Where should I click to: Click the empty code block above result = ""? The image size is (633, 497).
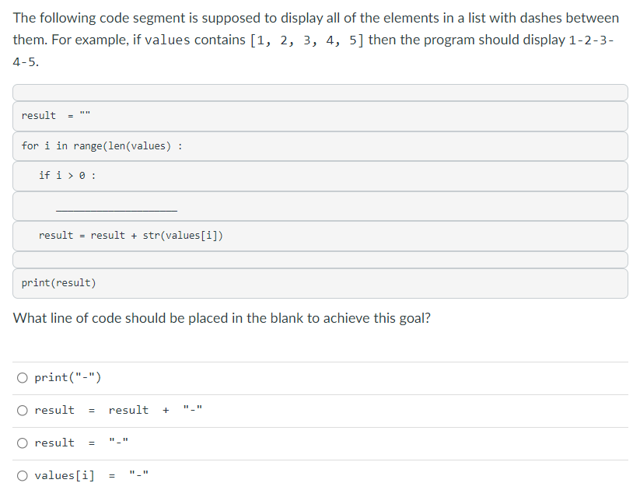point(320,93)
